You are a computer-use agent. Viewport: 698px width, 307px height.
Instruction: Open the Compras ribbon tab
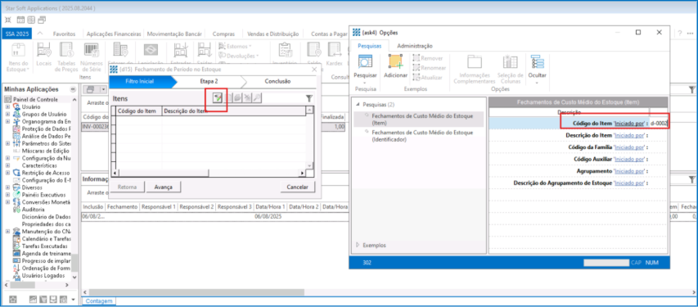[x=223, y=34]
